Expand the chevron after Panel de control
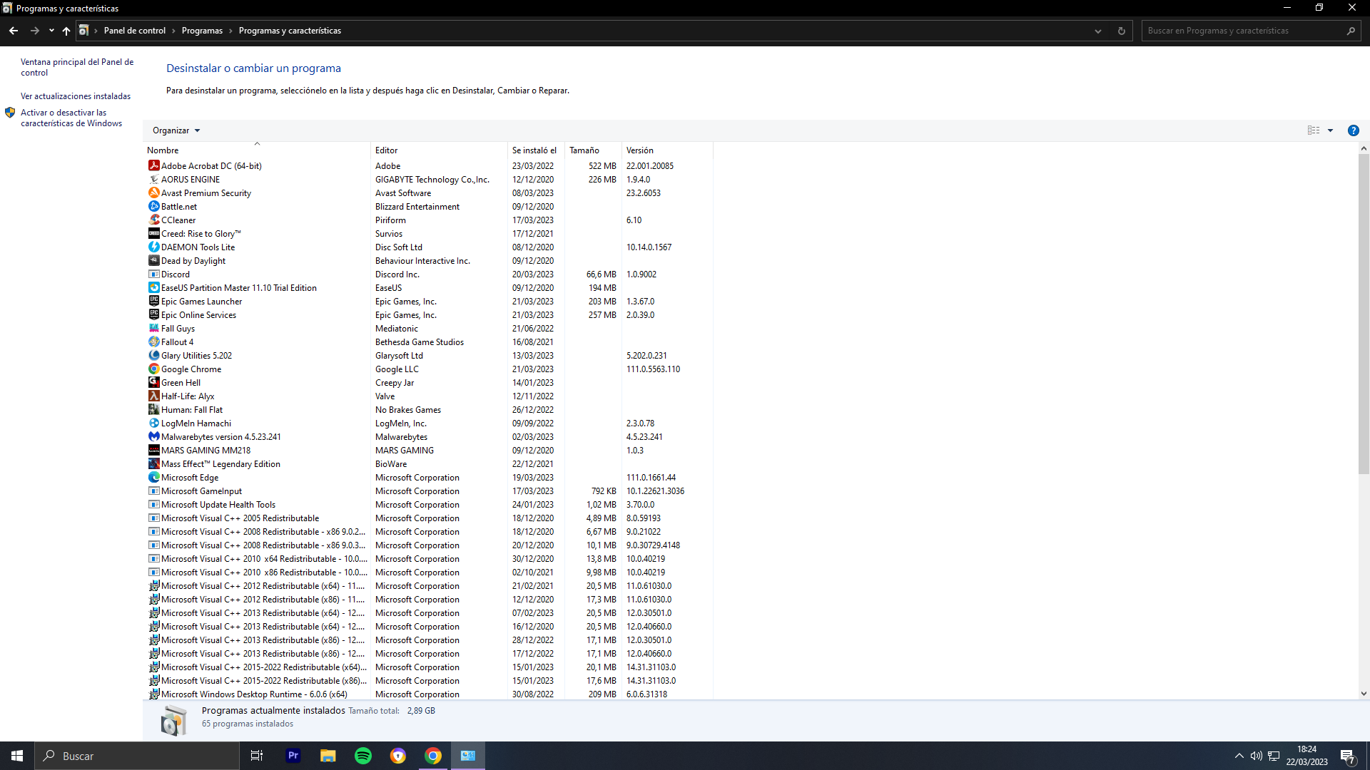Screen dimensions: 1370x770 click(x=173, y=31)
